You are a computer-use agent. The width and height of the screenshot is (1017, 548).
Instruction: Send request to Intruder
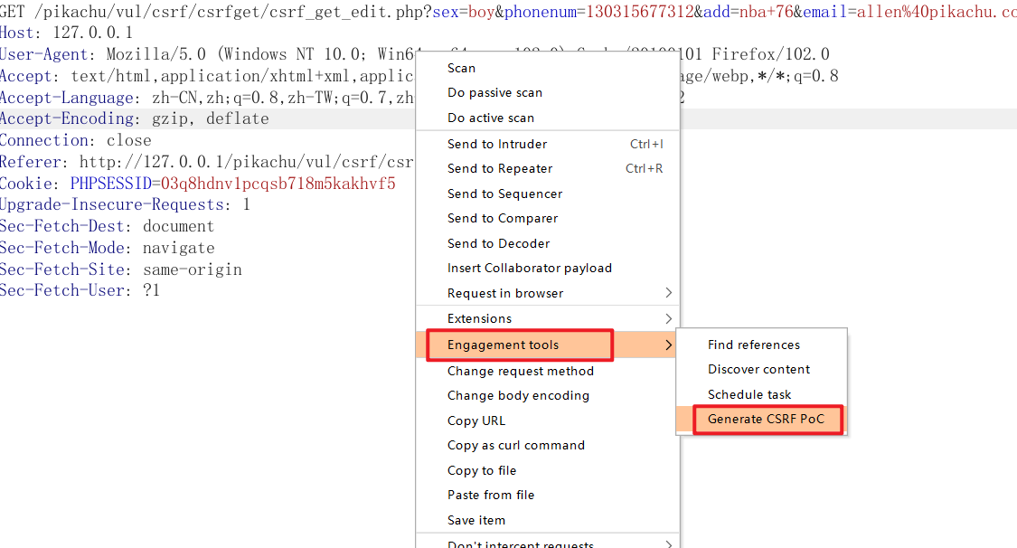point(497,144)
